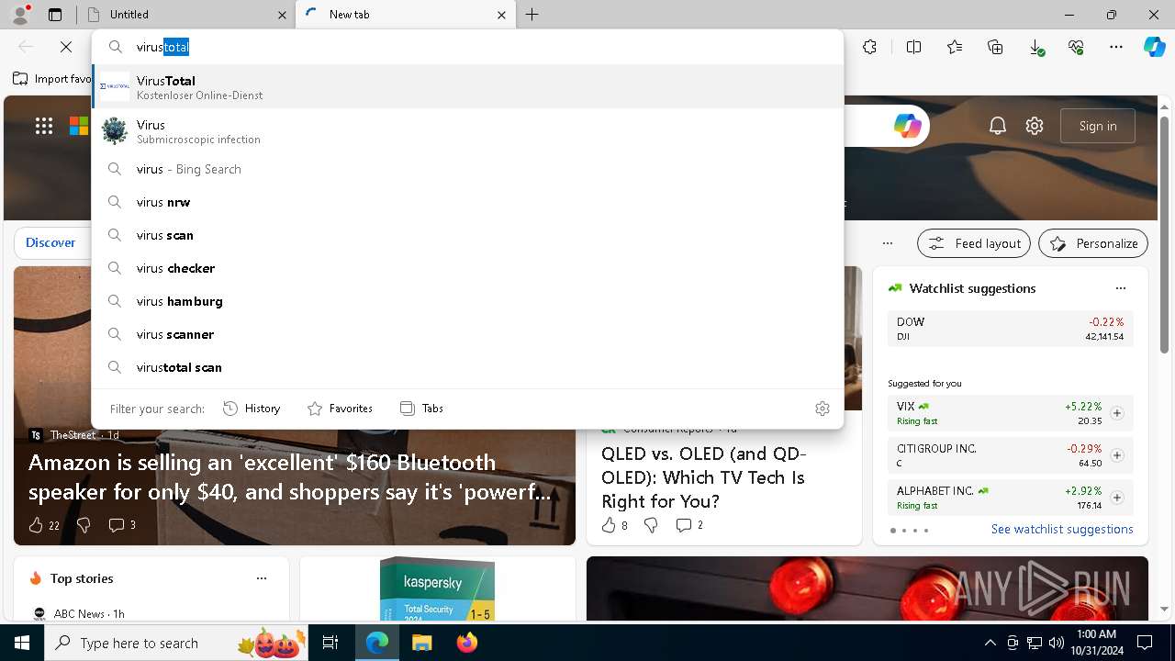Image resolution: width=1175 pixels, height=661 pixels.
Task: Open comments on QLED vs. OLED article
Action: pyautogui.click(x=689, y=525)
